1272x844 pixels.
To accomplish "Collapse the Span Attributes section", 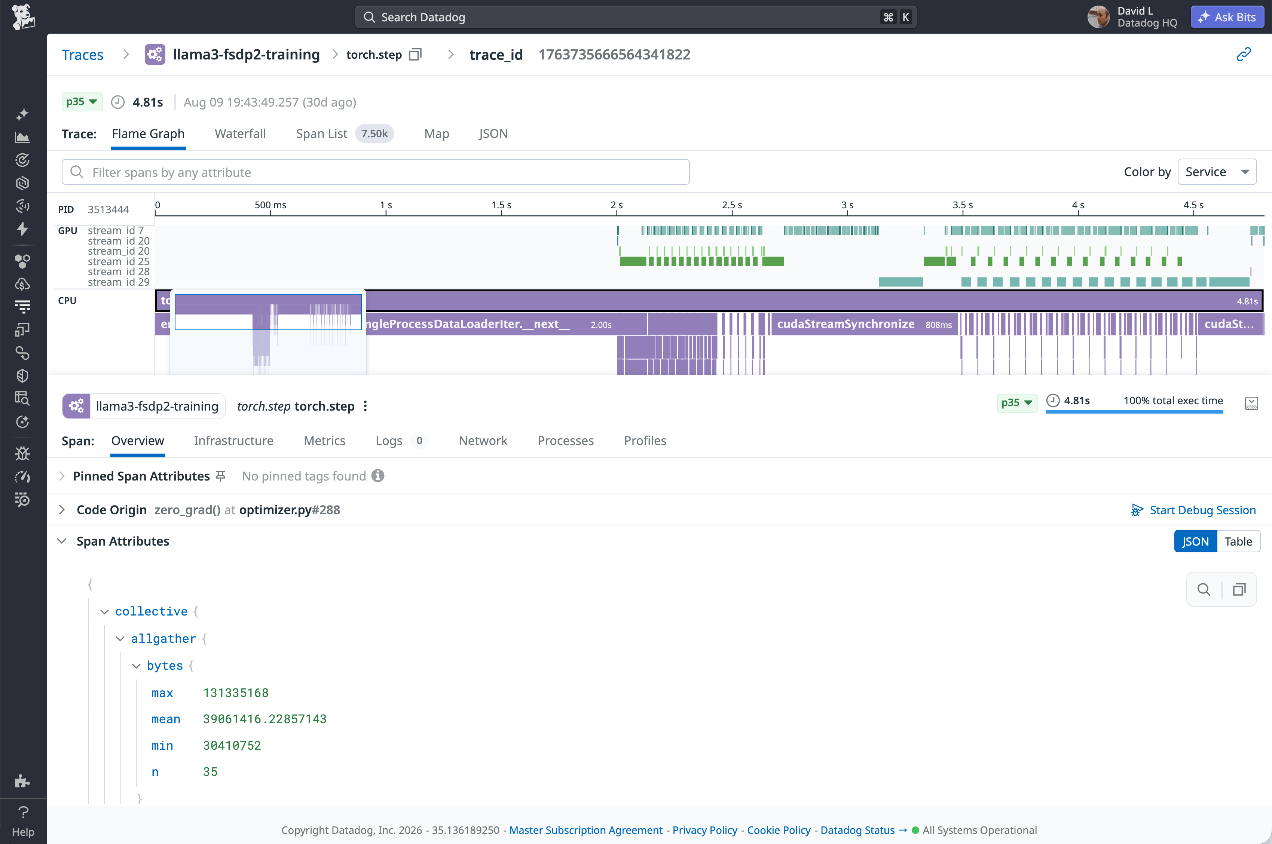I will point(61,541).
